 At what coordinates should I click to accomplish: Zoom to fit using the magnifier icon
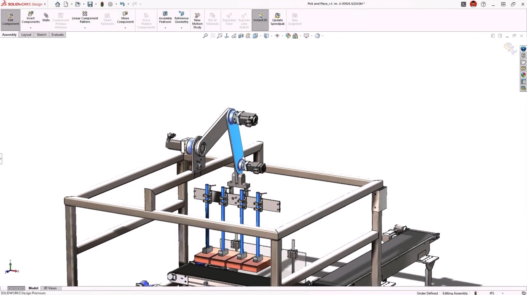pos(205,36)
